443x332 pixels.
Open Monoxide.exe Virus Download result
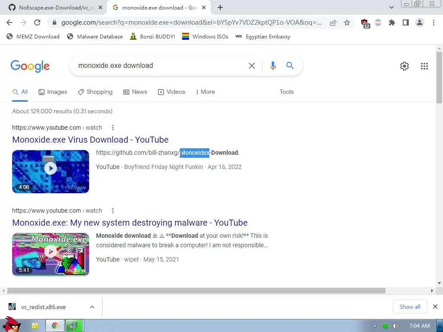coord(90,140)
